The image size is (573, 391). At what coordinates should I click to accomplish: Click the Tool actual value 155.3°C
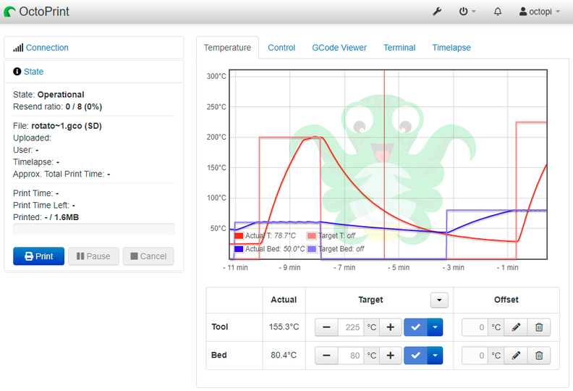(284, 327)
